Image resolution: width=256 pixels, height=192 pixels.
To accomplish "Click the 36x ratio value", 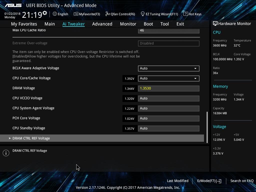I will click(215, 73).
